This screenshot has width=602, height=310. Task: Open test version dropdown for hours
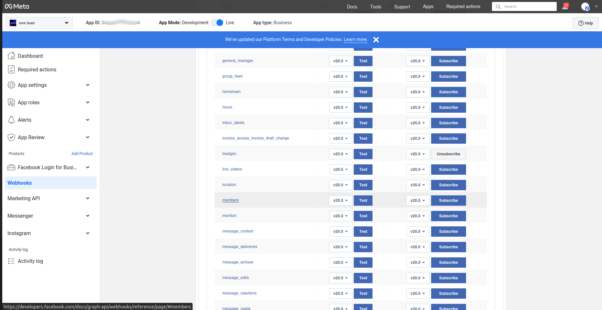[x=340, y=108]
